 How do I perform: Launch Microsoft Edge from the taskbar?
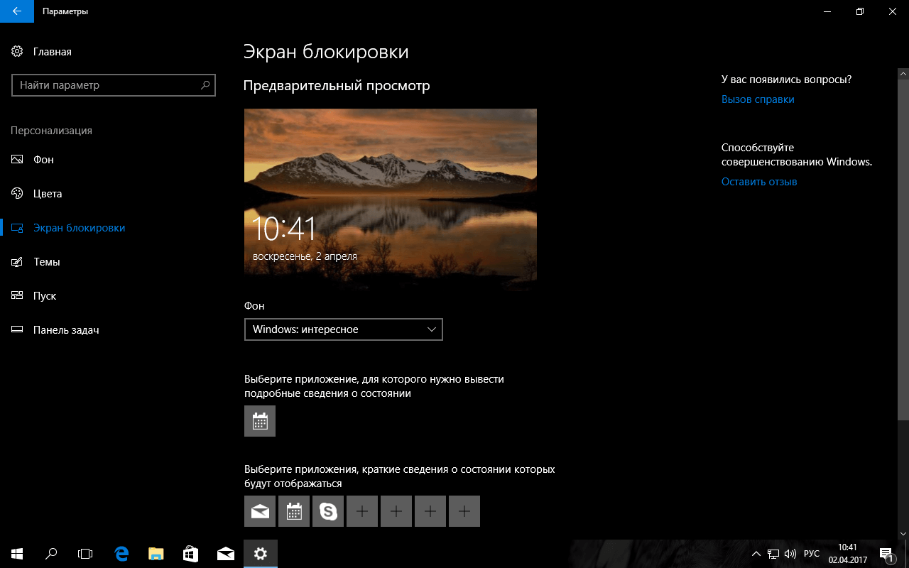(x=121, y=554)
